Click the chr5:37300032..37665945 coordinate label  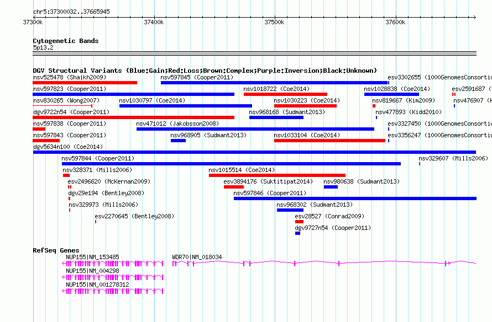[x=71, y=12]
